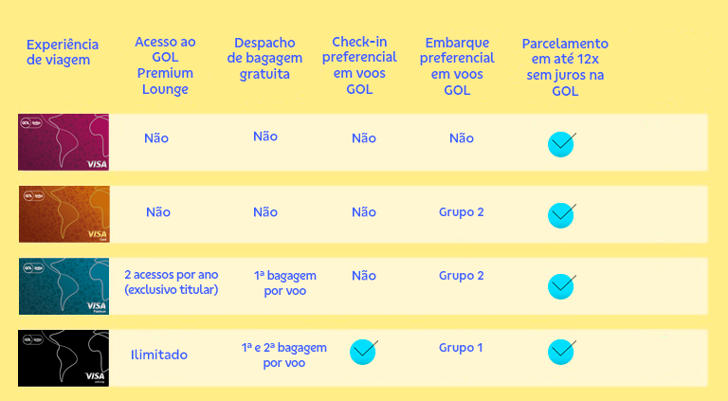Click the Parcelamento checkmark in the orange Gold card row

[561, 215]
